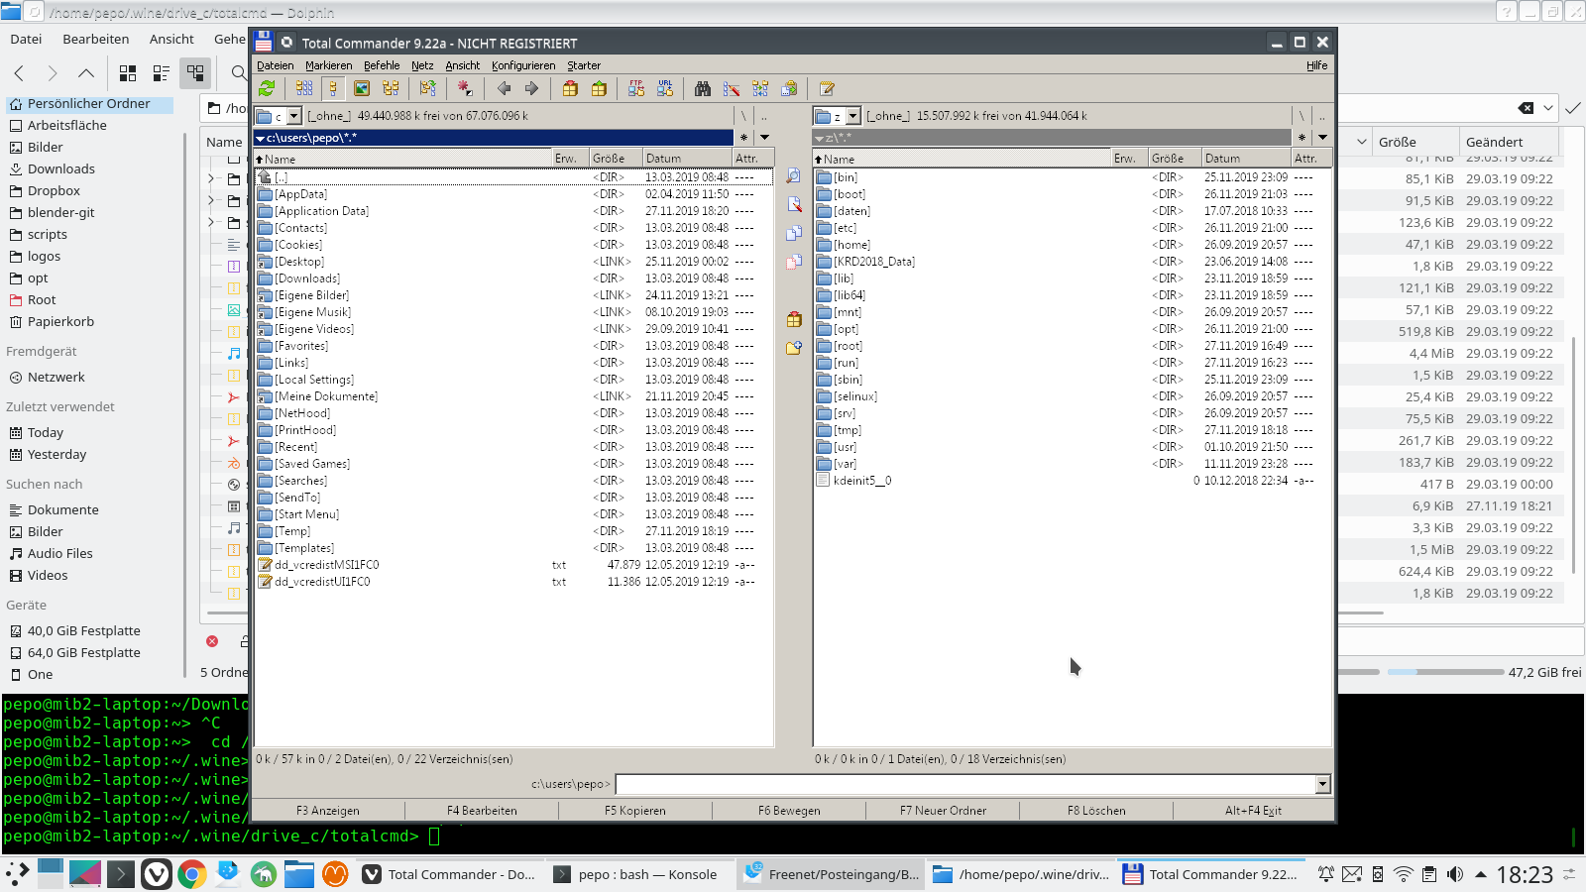1586x892 pixels.
Task: Open Papierkorb in Dolphin sidebar
Action: [60, 321]
